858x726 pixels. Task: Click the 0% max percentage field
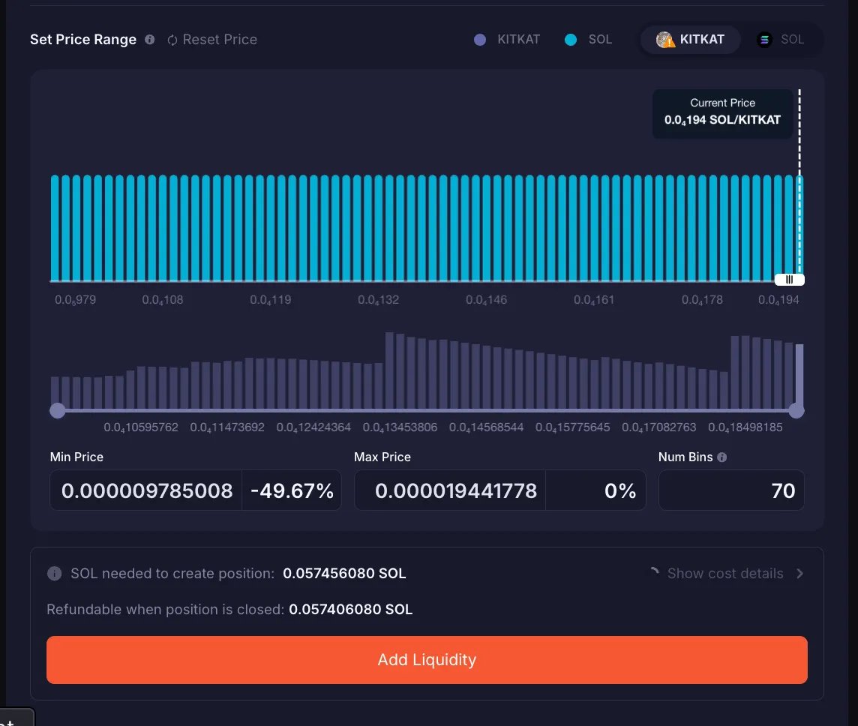coord(596,490)
